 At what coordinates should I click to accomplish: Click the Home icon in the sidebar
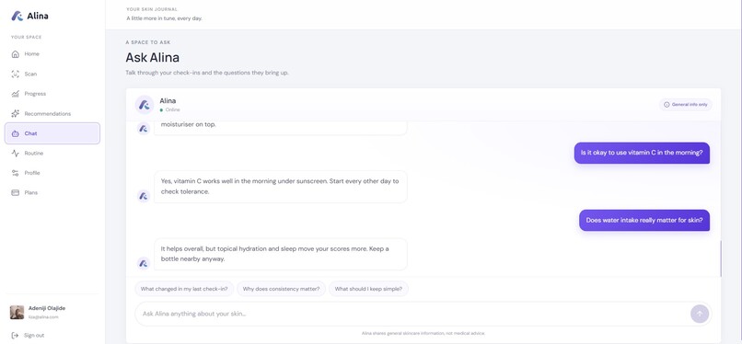15,54
